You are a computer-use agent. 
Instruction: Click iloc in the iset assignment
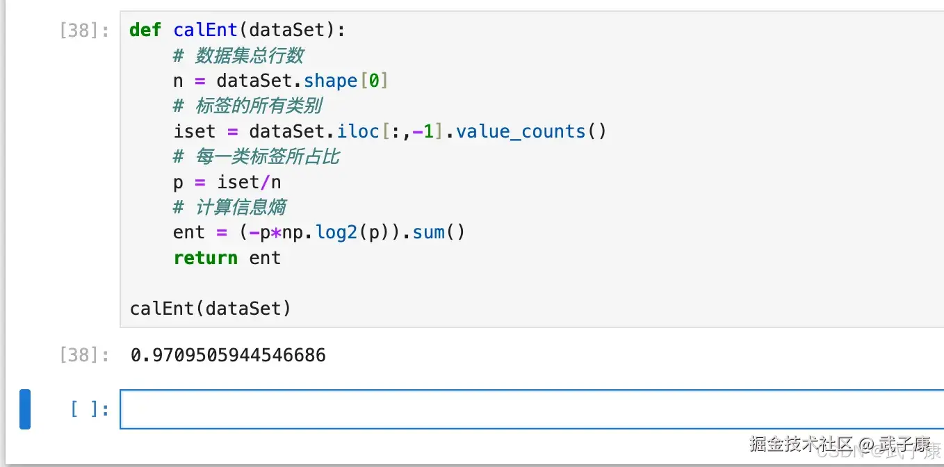click(359, 131)
